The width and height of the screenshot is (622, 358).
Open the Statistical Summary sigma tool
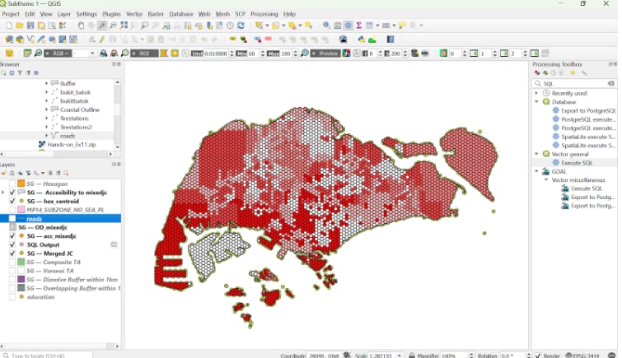point(359,26)
